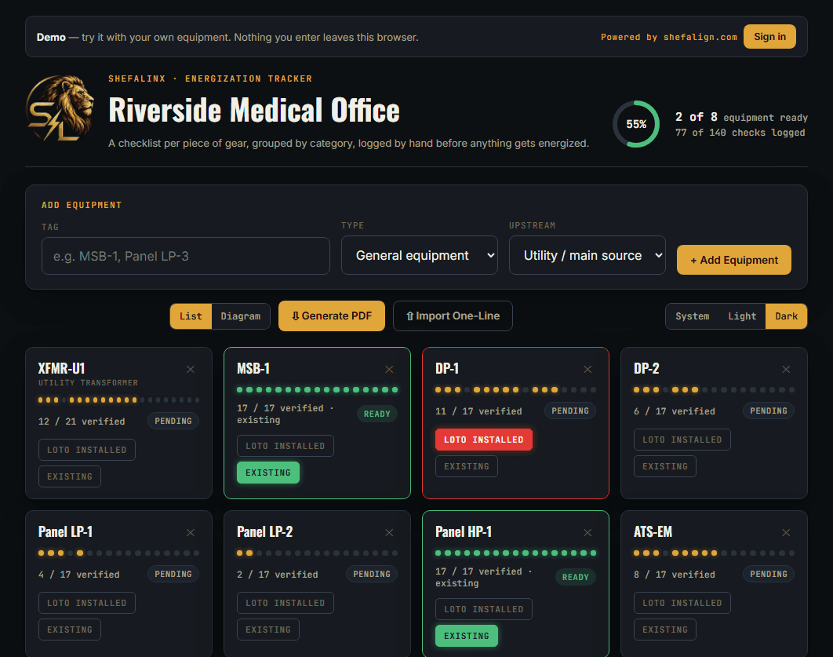Click the Generate PDF button
The width and height of the screenshot is (833, 657).
pos(332,316)
